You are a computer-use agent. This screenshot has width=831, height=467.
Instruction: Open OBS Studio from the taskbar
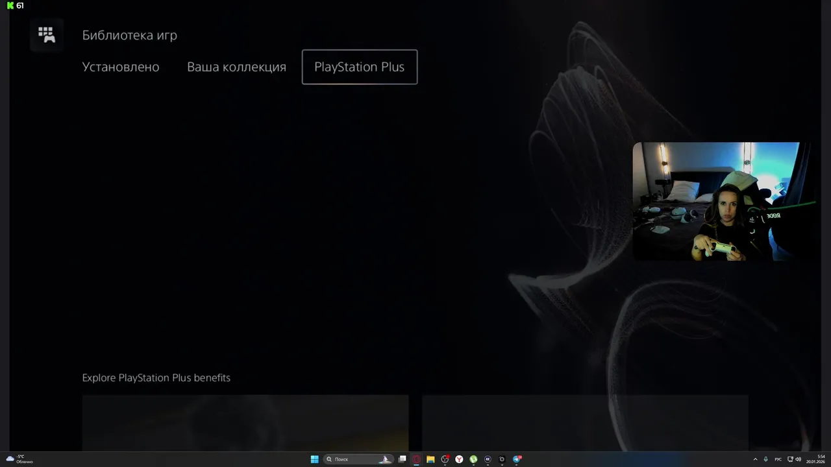(x=445, y=459)
